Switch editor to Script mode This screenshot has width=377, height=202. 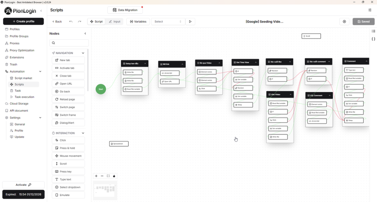[96, 22]
